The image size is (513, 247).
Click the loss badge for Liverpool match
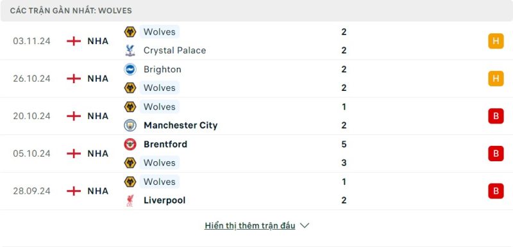click(x=496, y=191)
